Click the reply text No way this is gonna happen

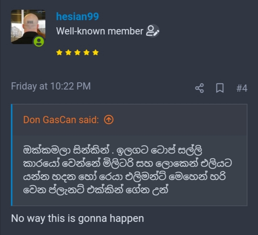tap(77, 219)
